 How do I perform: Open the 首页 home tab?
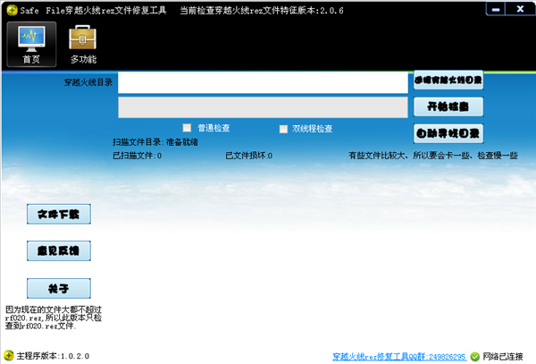tap(31, 44)
